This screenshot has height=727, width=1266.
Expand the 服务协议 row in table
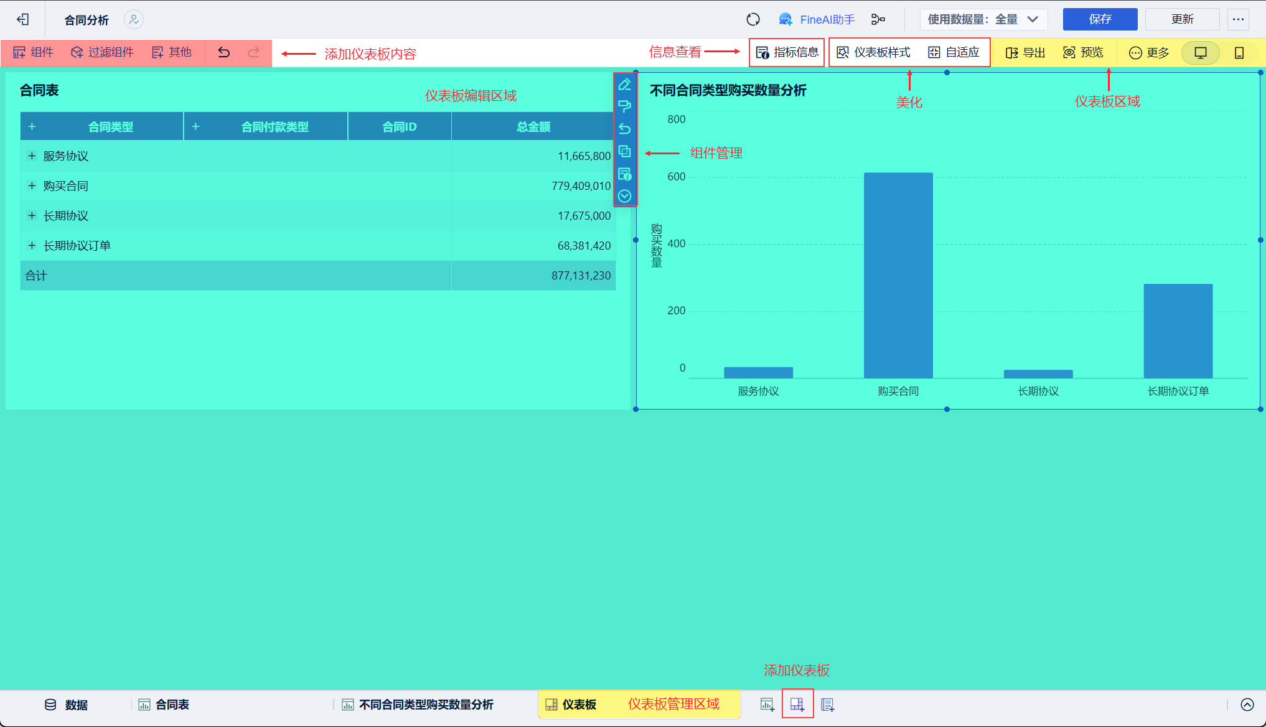coord(32,156)
